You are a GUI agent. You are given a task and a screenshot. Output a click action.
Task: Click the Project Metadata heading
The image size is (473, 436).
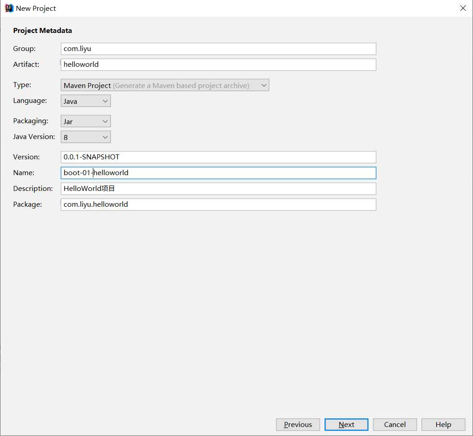42,31
